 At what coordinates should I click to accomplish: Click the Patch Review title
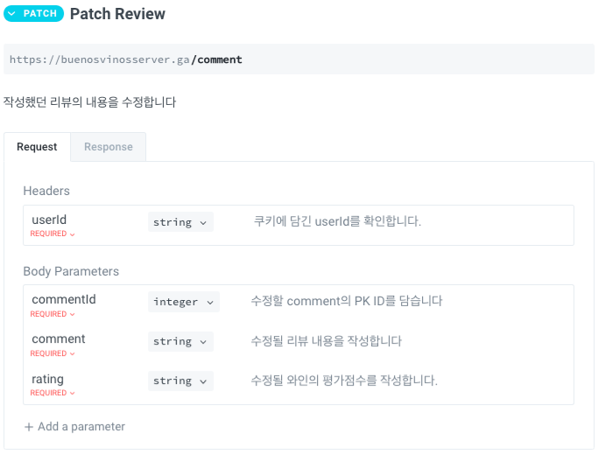(117, 14)
